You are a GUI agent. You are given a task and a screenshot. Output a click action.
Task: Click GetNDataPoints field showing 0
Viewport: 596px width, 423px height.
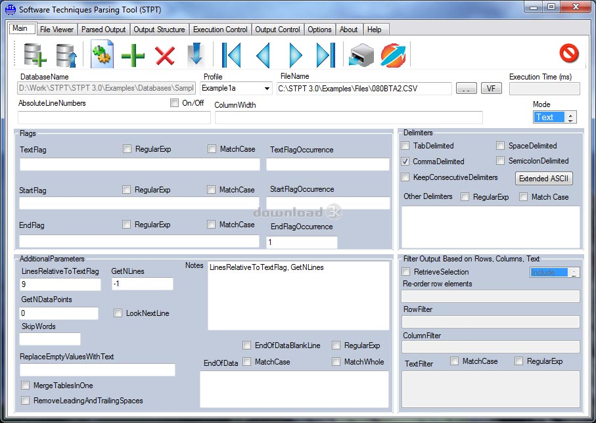[58, 313]
